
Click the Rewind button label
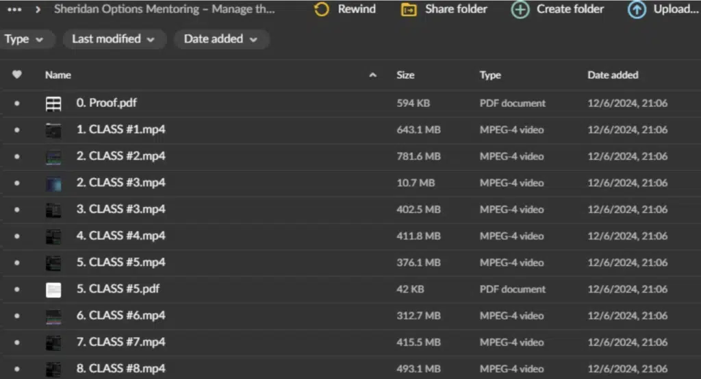(357, 9)
